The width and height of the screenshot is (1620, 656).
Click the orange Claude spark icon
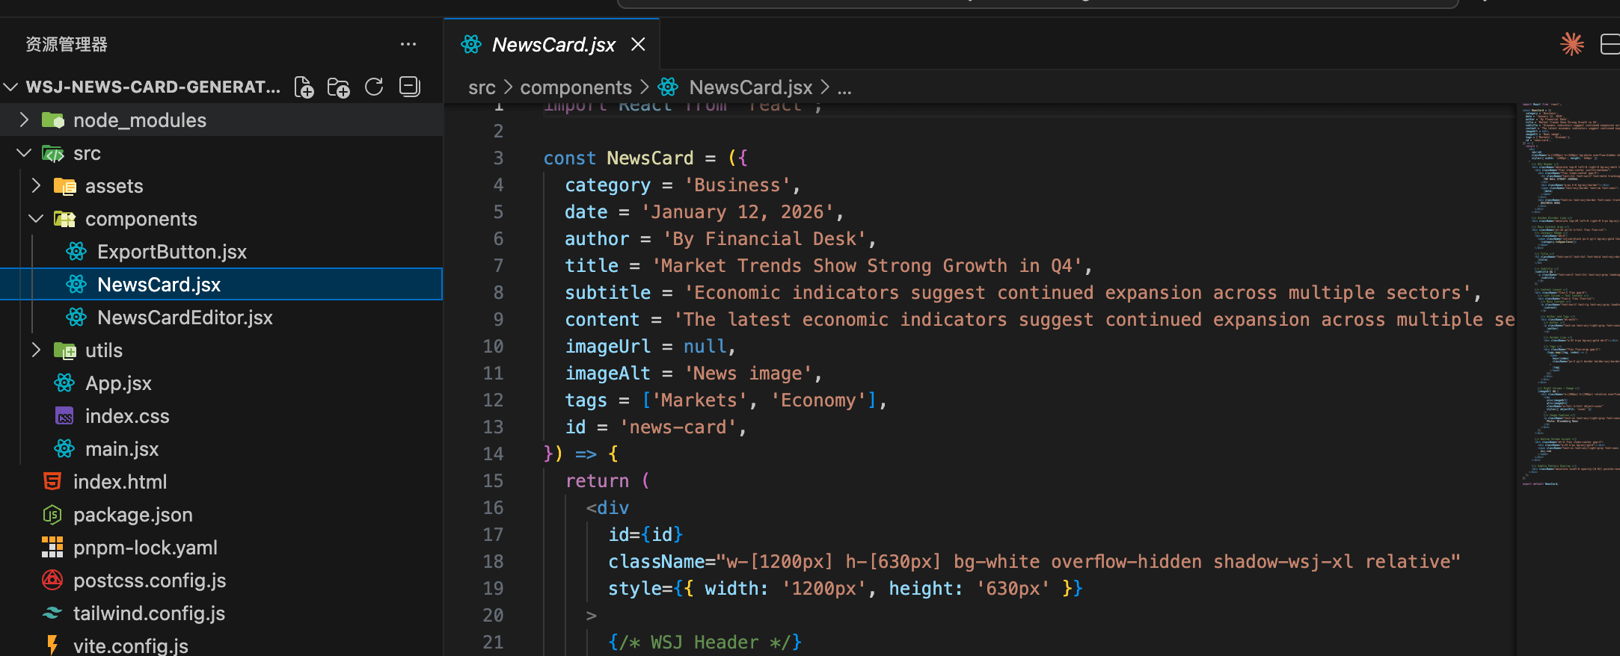pyautogui.click(x=1572, y=45)
